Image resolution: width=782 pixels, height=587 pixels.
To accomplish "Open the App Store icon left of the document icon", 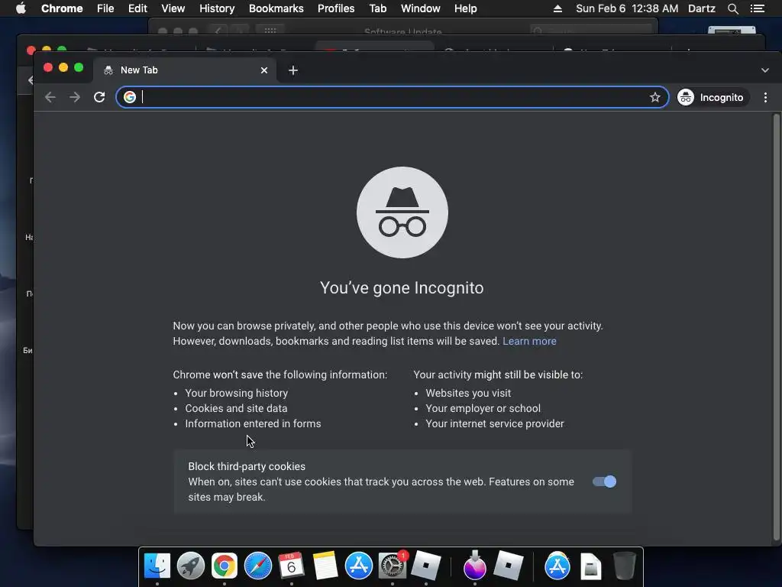I will 557,566.
